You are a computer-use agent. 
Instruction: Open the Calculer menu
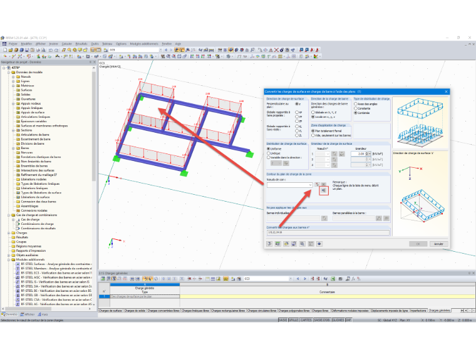(67, 44)
